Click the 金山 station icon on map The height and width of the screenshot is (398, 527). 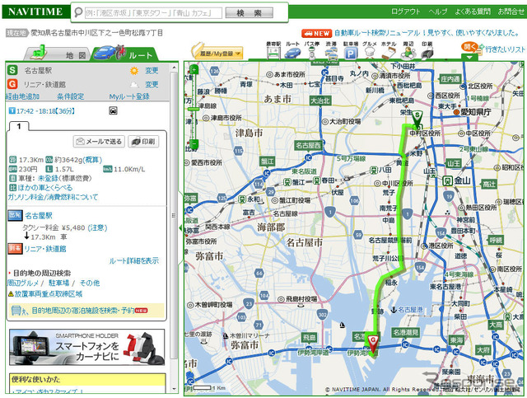click(447, 180)
